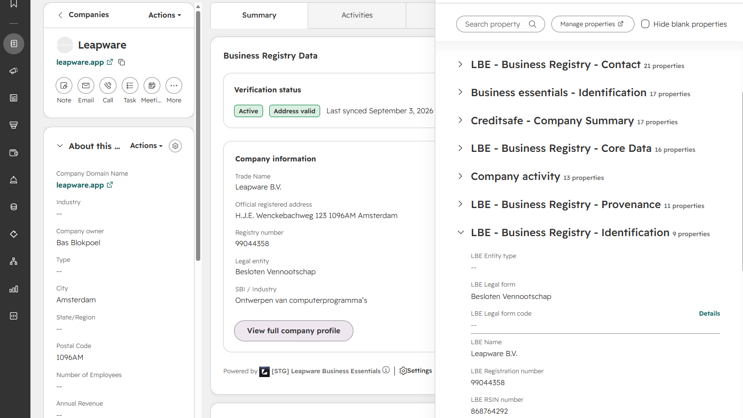Open About this company settings gear
This screenshot has height=418, width=743.
tap(176, 146)
